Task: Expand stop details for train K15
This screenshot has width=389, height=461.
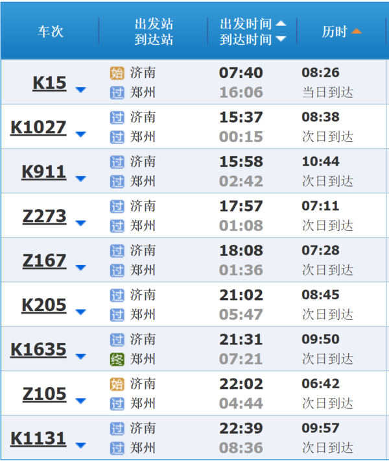Action: point(80,90)
